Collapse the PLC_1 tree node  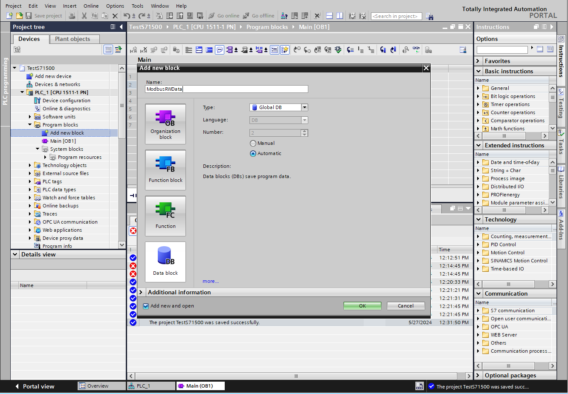[x=22, y=92]
